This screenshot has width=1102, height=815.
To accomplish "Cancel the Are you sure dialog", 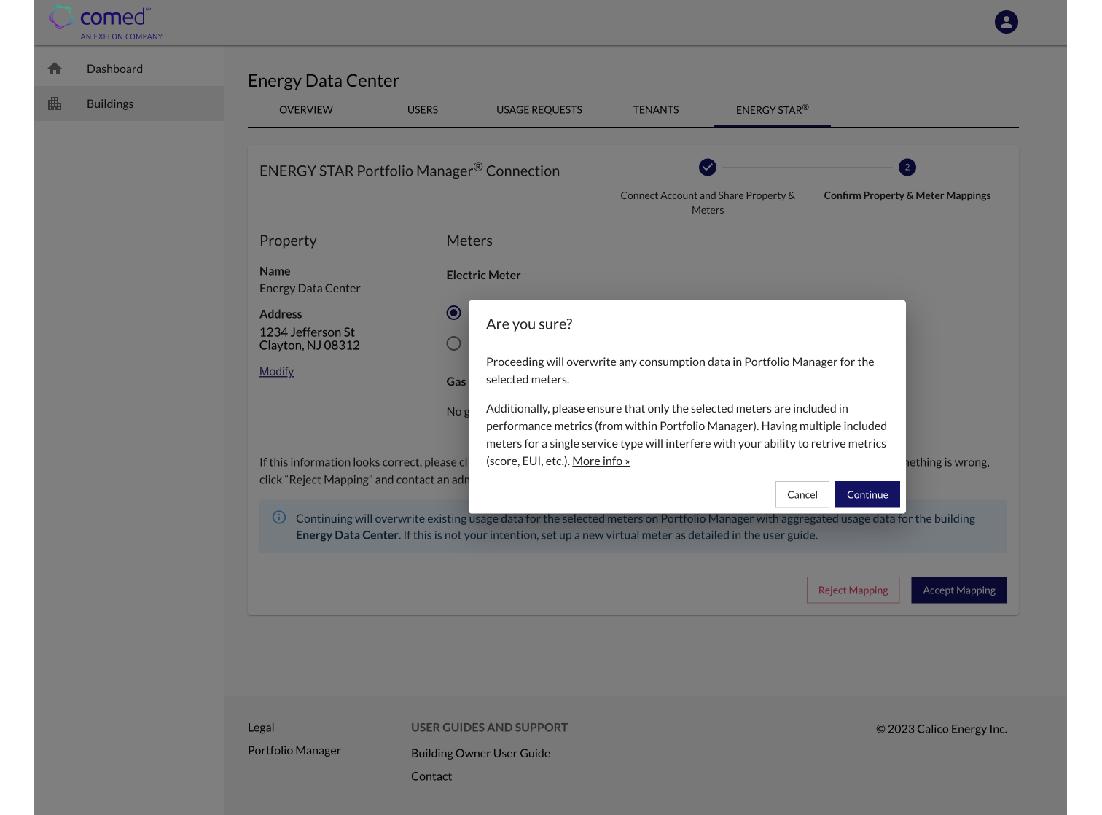I will (802, 494).
